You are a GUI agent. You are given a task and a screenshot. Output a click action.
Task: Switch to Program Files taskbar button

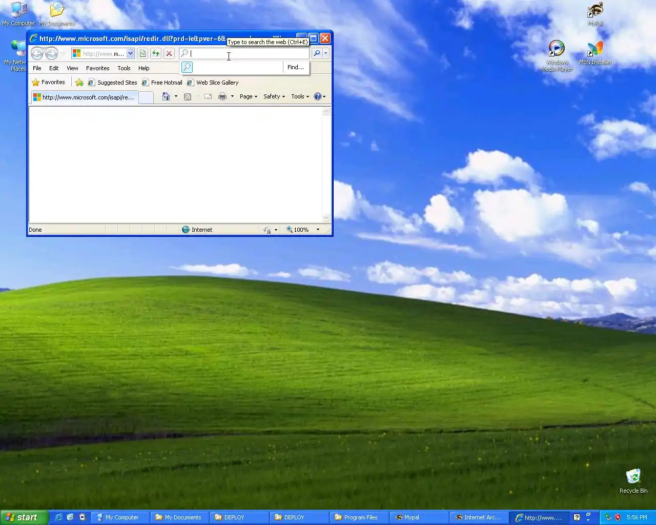[359, 517]
